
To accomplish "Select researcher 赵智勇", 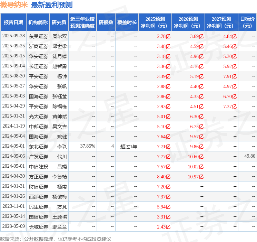I will 60,66.
